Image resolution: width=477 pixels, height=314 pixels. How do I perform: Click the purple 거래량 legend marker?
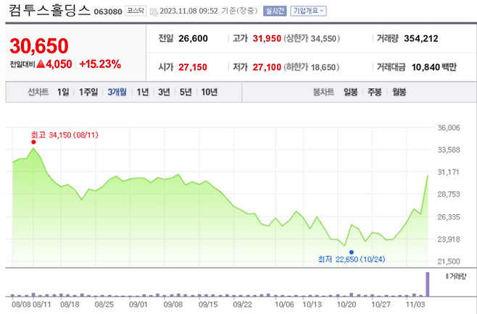coord(447,276)
